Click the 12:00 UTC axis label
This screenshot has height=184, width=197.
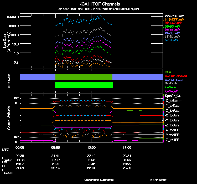(x=91, y=147)
